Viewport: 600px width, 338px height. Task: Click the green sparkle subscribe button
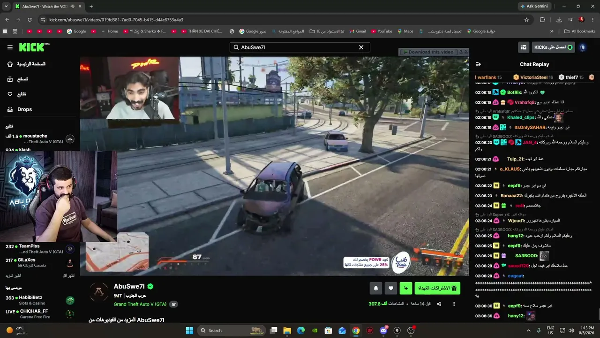pos(406,289)
